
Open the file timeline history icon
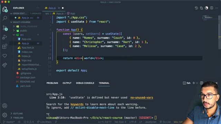196,8
